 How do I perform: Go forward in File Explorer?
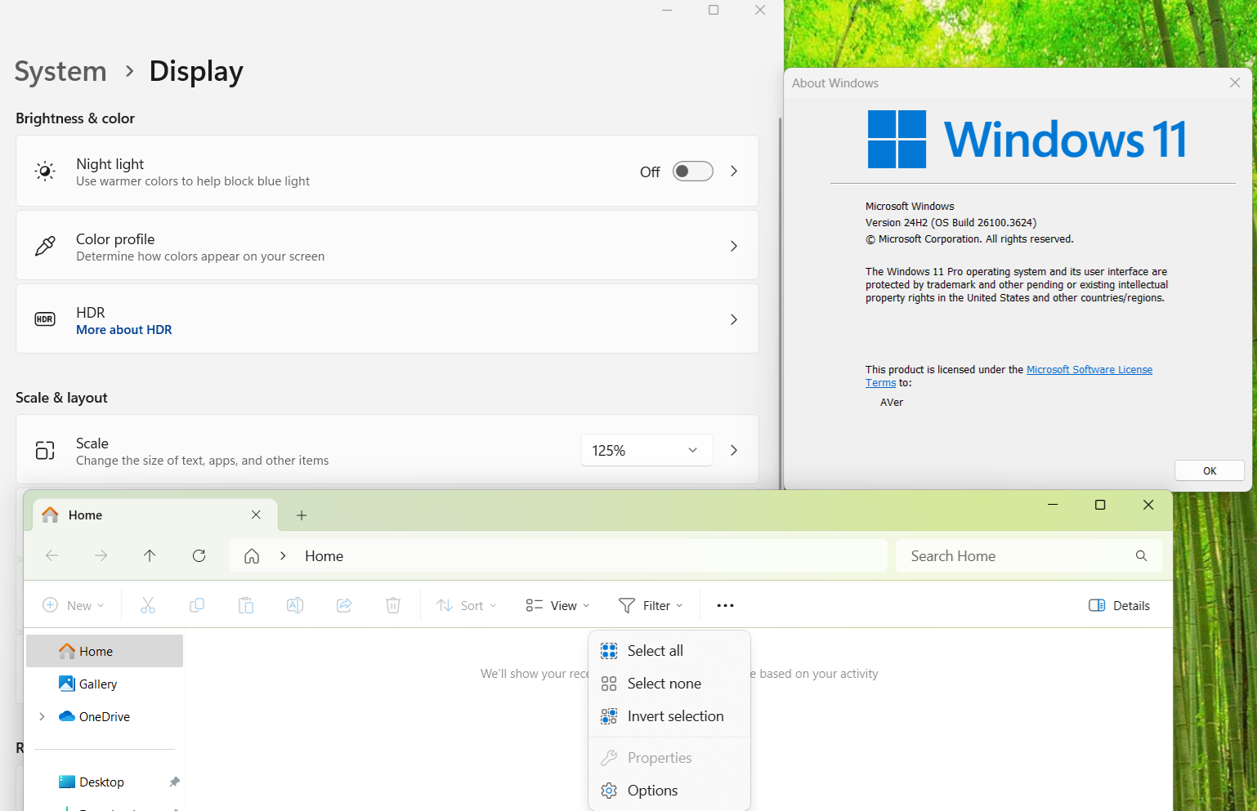tap(101, 556)
